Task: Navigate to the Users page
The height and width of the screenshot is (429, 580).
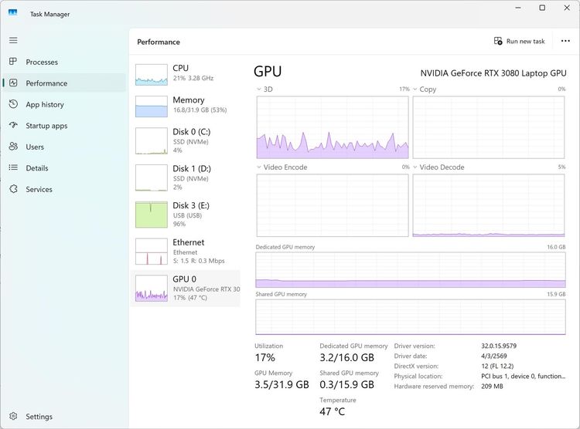Action: 35,147
